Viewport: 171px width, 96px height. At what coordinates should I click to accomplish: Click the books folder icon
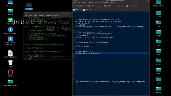(x=158, y=14)
